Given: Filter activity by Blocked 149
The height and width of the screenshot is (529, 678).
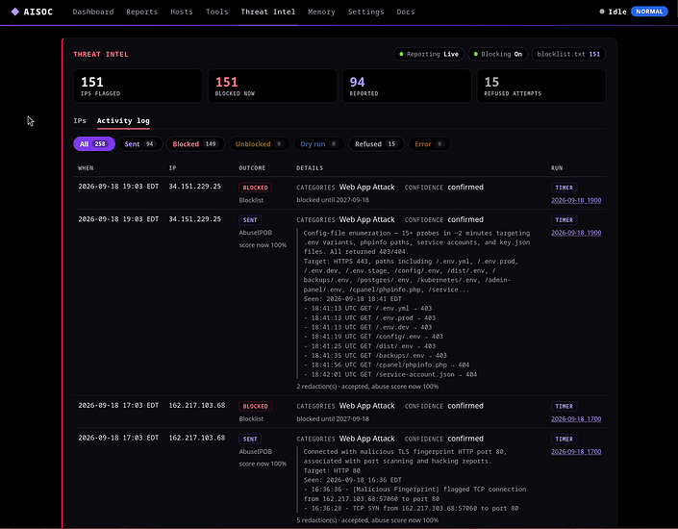Looking at the screenshot, I should coord(195,144).
